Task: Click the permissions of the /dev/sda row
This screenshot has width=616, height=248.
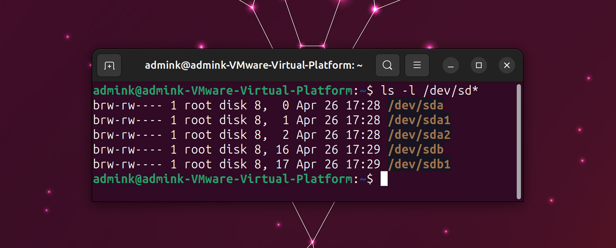Action: 128,105
